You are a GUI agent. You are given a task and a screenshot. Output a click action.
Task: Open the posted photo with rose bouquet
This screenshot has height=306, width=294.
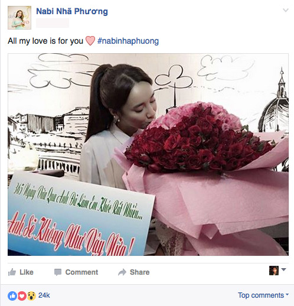[x=148, y=155]
